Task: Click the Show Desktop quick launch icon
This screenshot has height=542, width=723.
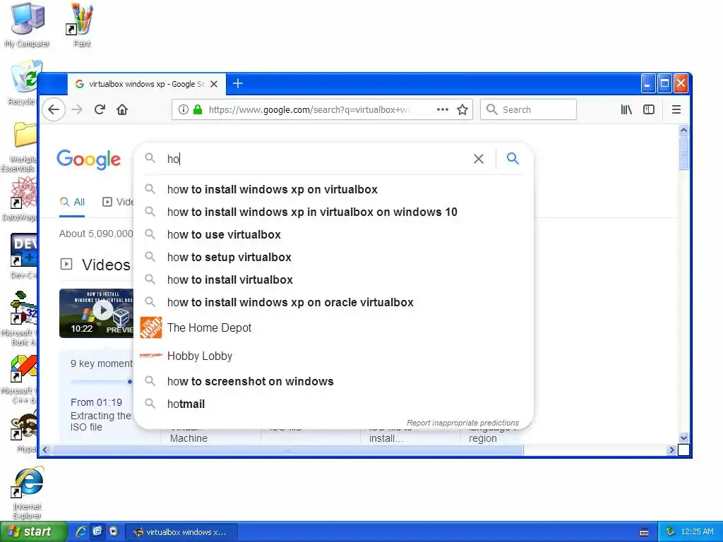Action: (97, 532)
